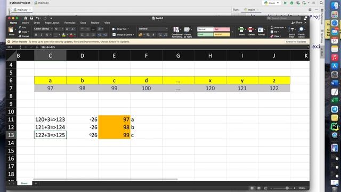Click the Share button
The image size is (341, 192).
[x=297, y=22]
